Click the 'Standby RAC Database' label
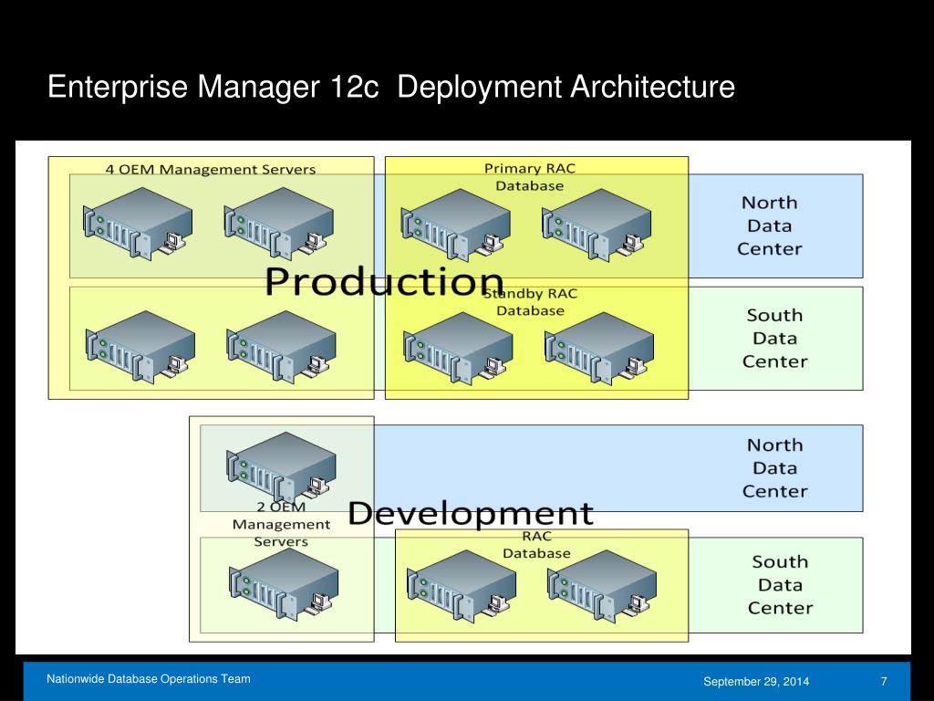 pos(530,302)
